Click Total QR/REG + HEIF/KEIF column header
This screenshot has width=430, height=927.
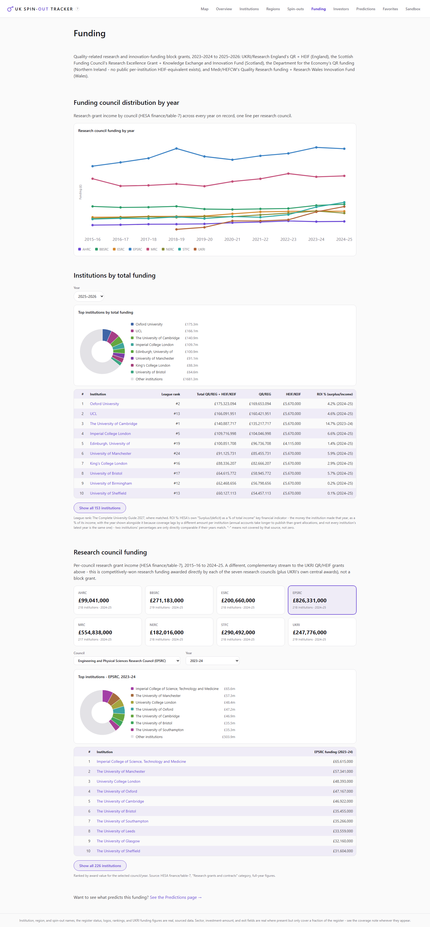point(216,394)
